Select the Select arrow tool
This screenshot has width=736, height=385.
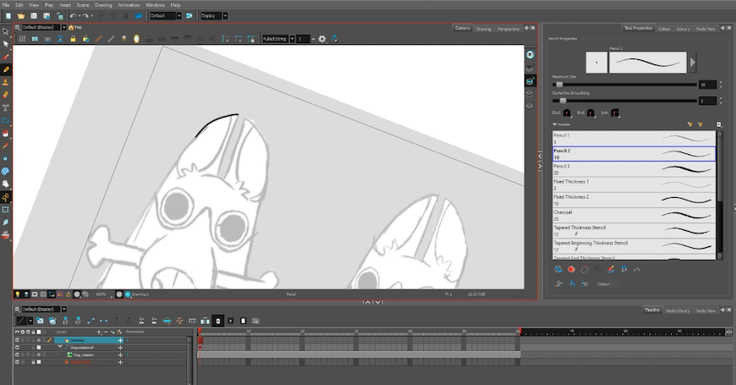[6, 44]
